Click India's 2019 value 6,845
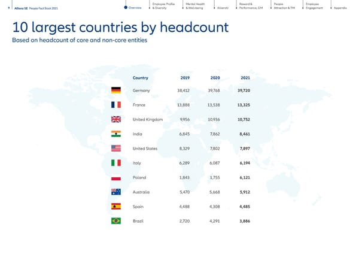 tap(184, 134)
